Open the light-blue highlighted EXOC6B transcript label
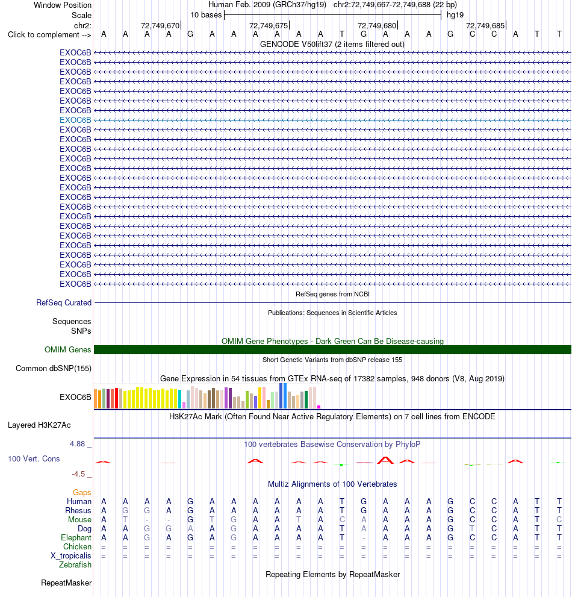Screen dimensions: 572x597 tap(75, 120)
